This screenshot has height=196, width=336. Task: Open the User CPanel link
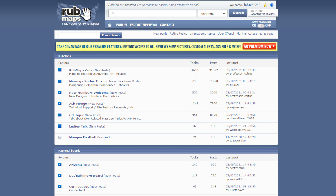(226, 34)
